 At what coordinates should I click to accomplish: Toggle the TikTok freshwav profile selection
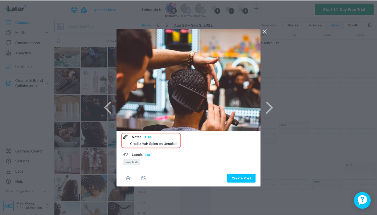pos(200,9)
